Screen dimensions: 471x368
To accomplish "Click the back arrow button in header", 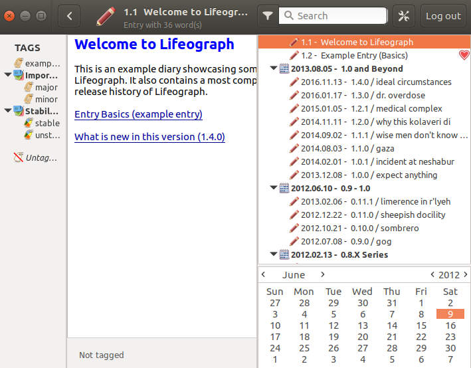I will (69, 16).
